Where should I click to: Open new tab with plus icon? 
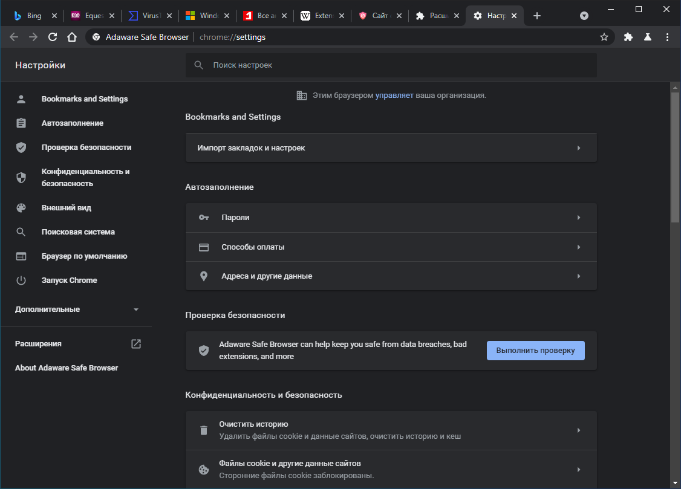click(537, 16)
